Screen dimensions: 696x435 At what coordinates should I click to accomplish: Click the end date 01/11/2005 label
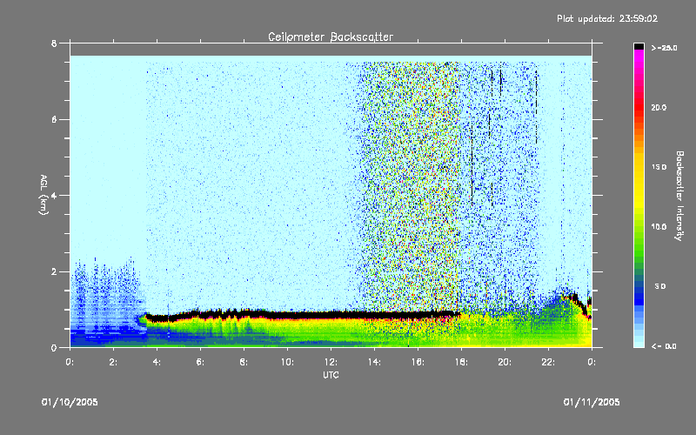point(592,402)
